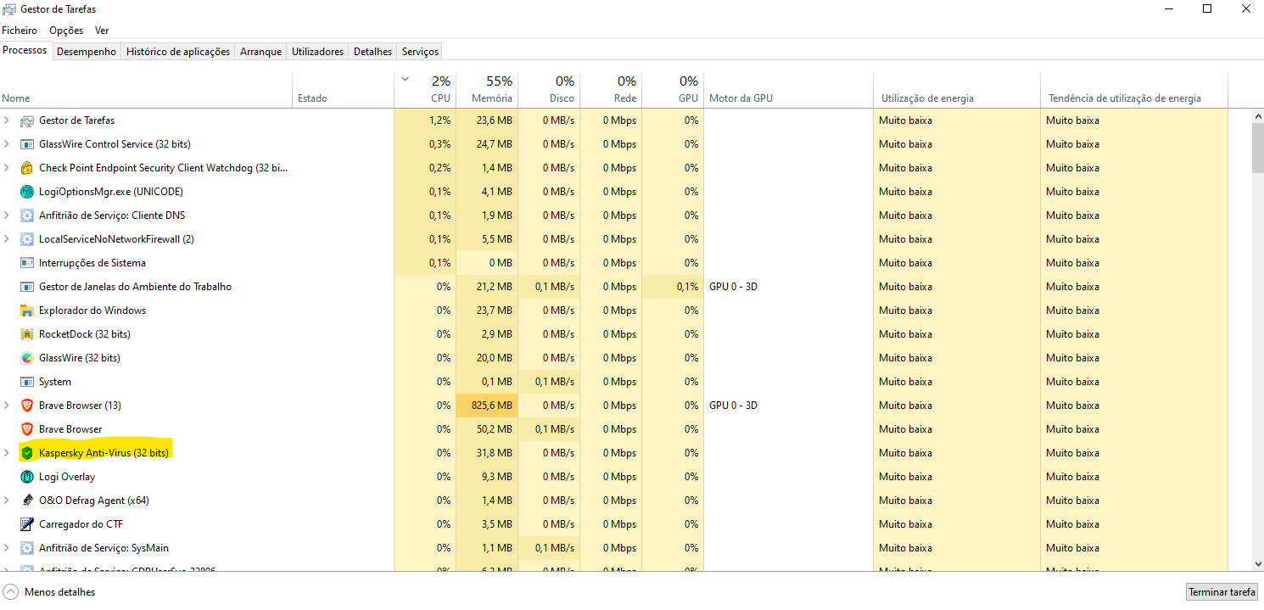Click the Check Point Endpoint Security lock icon

coord(26,168)
